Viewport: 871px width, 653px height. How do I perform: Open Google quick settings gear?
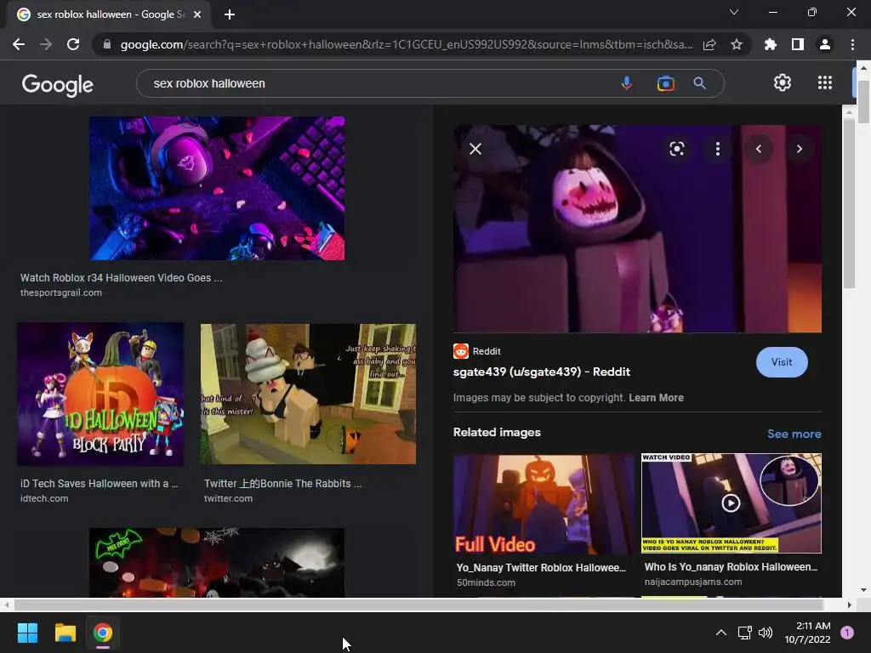tap(783, 82)
